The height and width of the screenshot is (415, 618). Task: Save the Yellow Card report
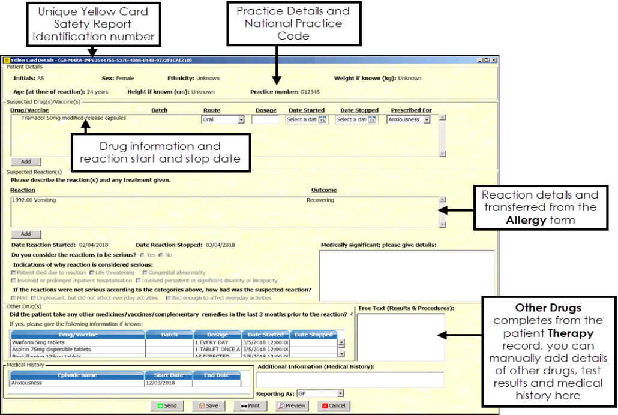pos(208,405)
